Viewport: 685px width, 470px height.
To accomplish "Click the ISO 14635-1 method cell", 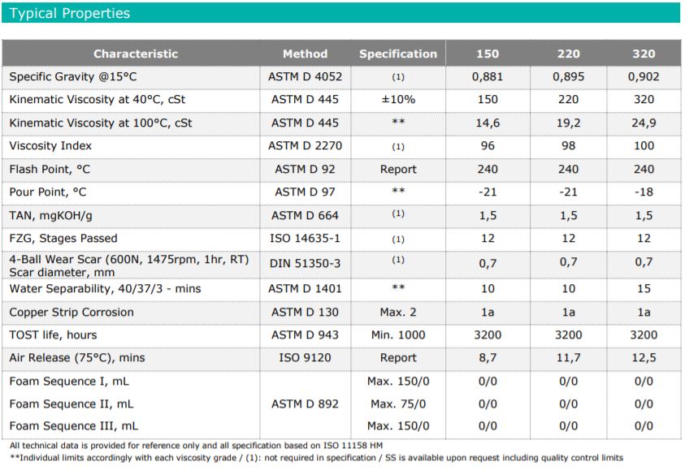I will coord(305,239).
